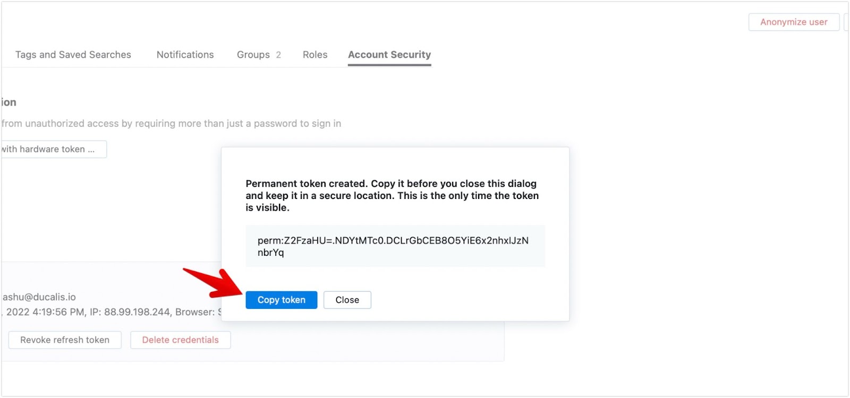Click the two-factor authentication description text
850x398 pixels.
pyautogui.click(x=170, y=123)
